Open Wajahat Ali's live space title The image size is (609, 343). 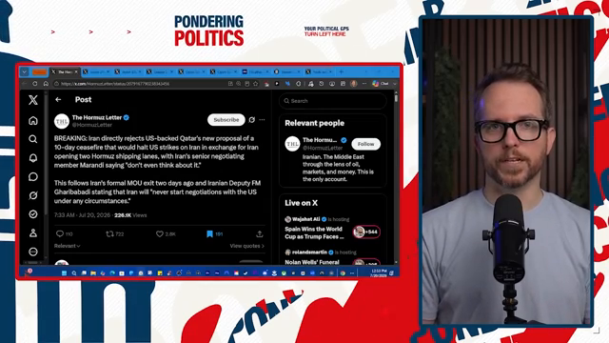tap(314, 232)
